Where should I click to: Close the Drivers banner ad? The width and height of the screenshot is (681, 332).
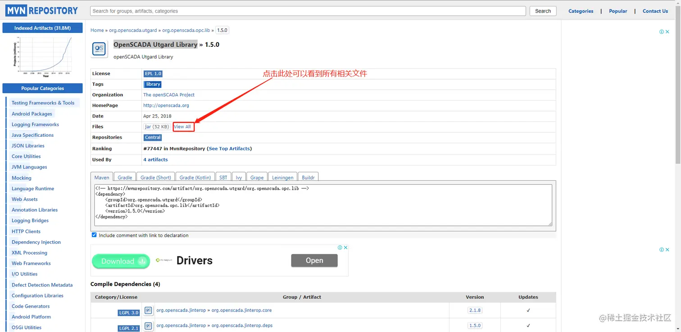click(346, 247)
